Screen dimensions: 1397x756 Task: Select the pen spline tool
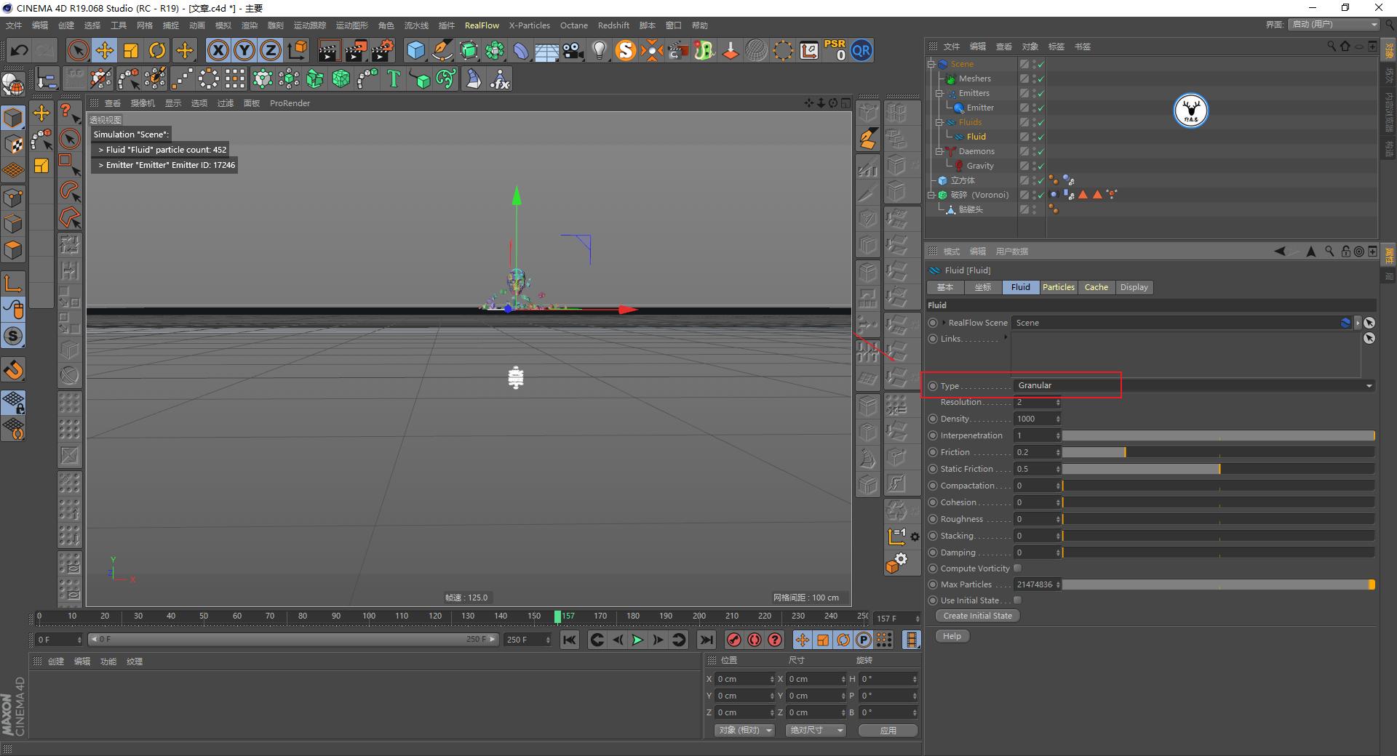(442, 50)
